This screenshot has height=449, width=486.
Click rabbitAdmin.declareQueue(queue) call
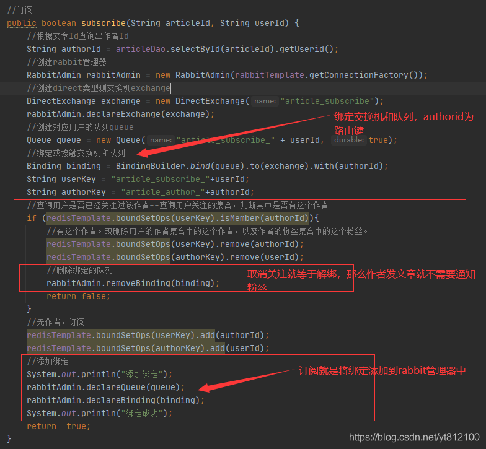coord(104,388)
